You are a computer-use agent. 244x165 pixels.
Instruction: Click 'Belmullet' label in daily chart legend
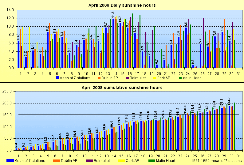coord(138,78)
